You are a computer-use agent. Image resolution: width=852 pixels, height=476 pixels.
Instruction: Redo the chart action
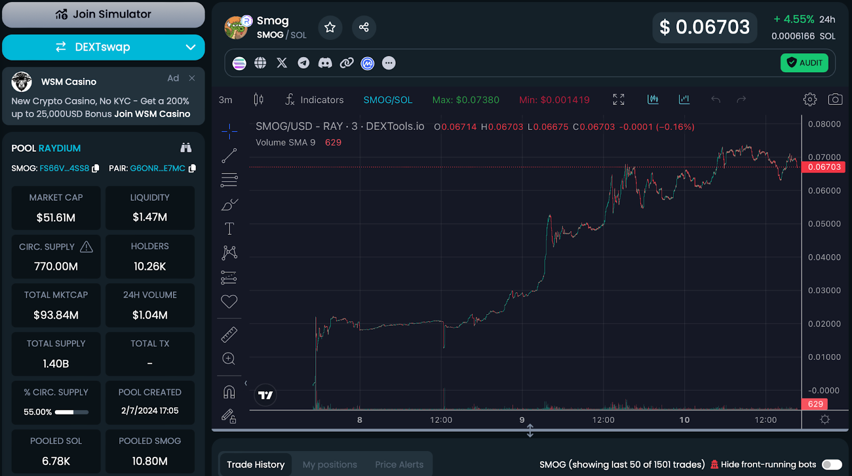pos(741,100)
